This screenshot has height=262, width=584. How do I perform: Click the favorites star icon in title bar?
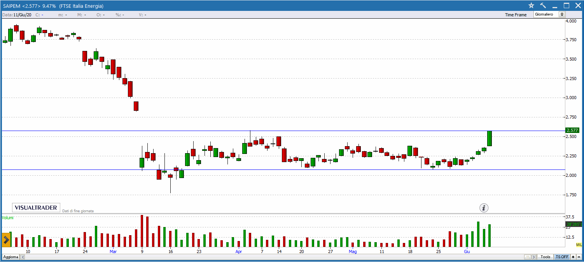[532, 5]
